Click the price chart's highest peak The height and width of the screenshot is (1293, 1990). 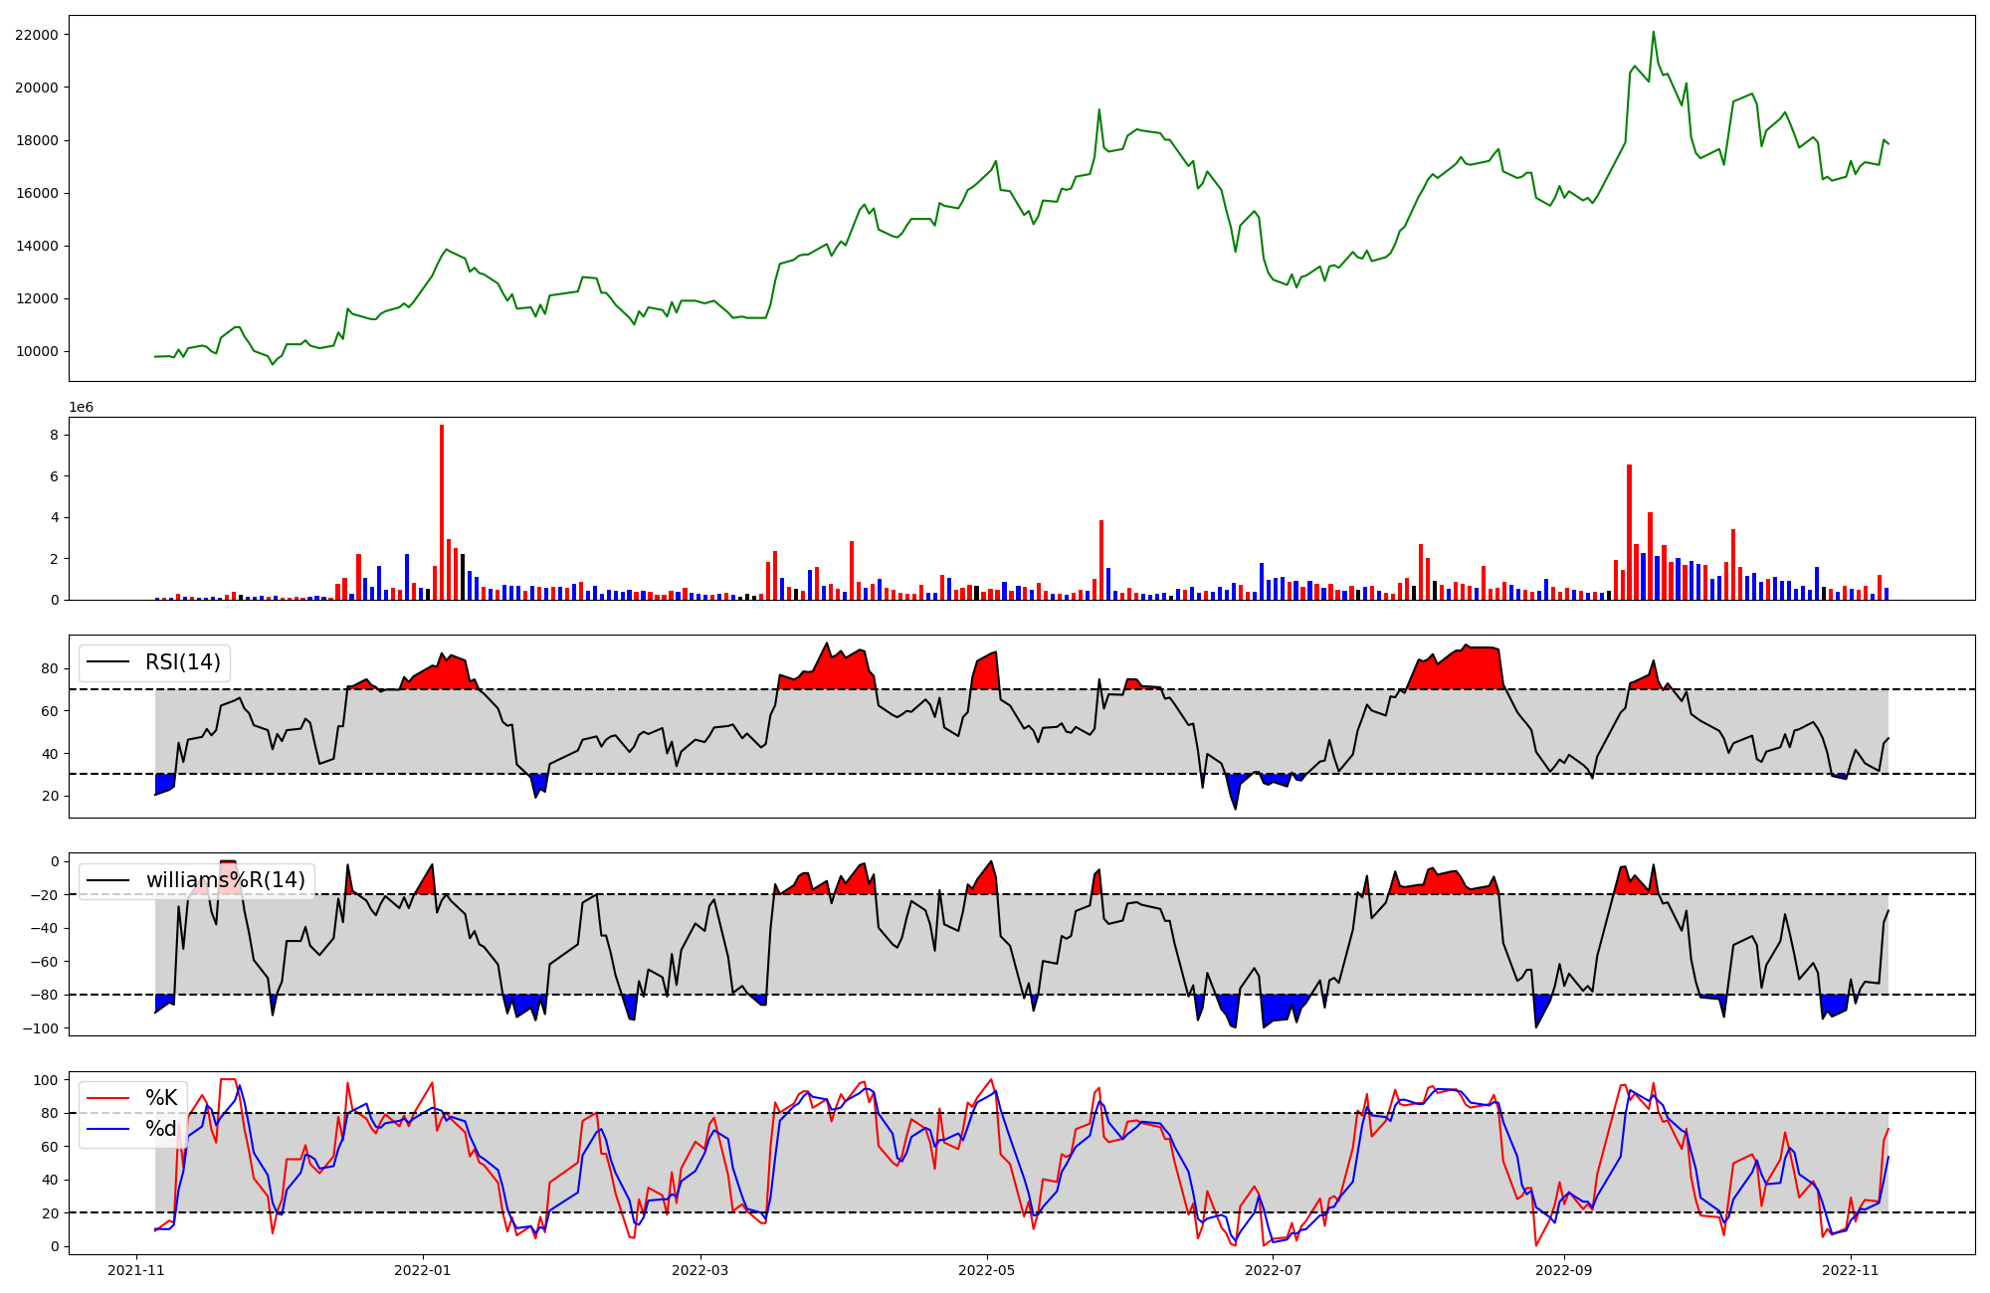point(1654,33)
